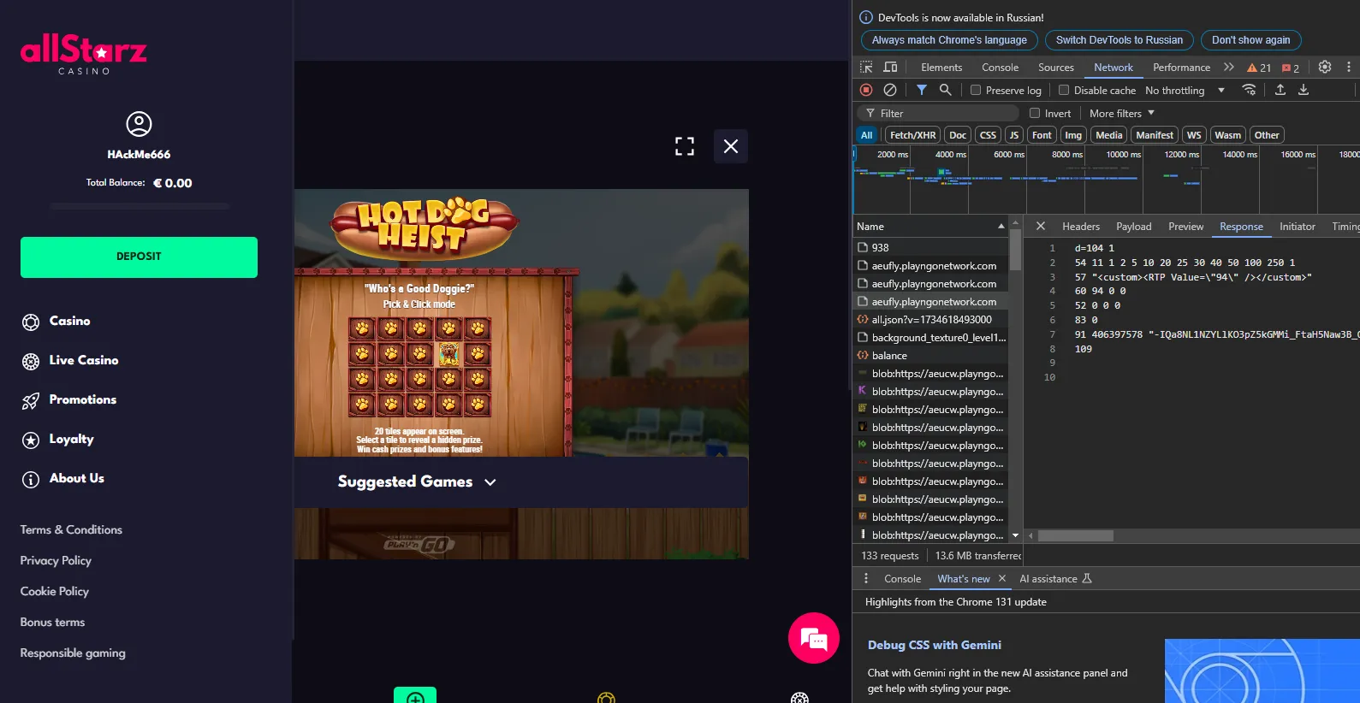Enable the Disable cache checkbox
This screenshot has height=703, width=1360.
(1064, 90)
